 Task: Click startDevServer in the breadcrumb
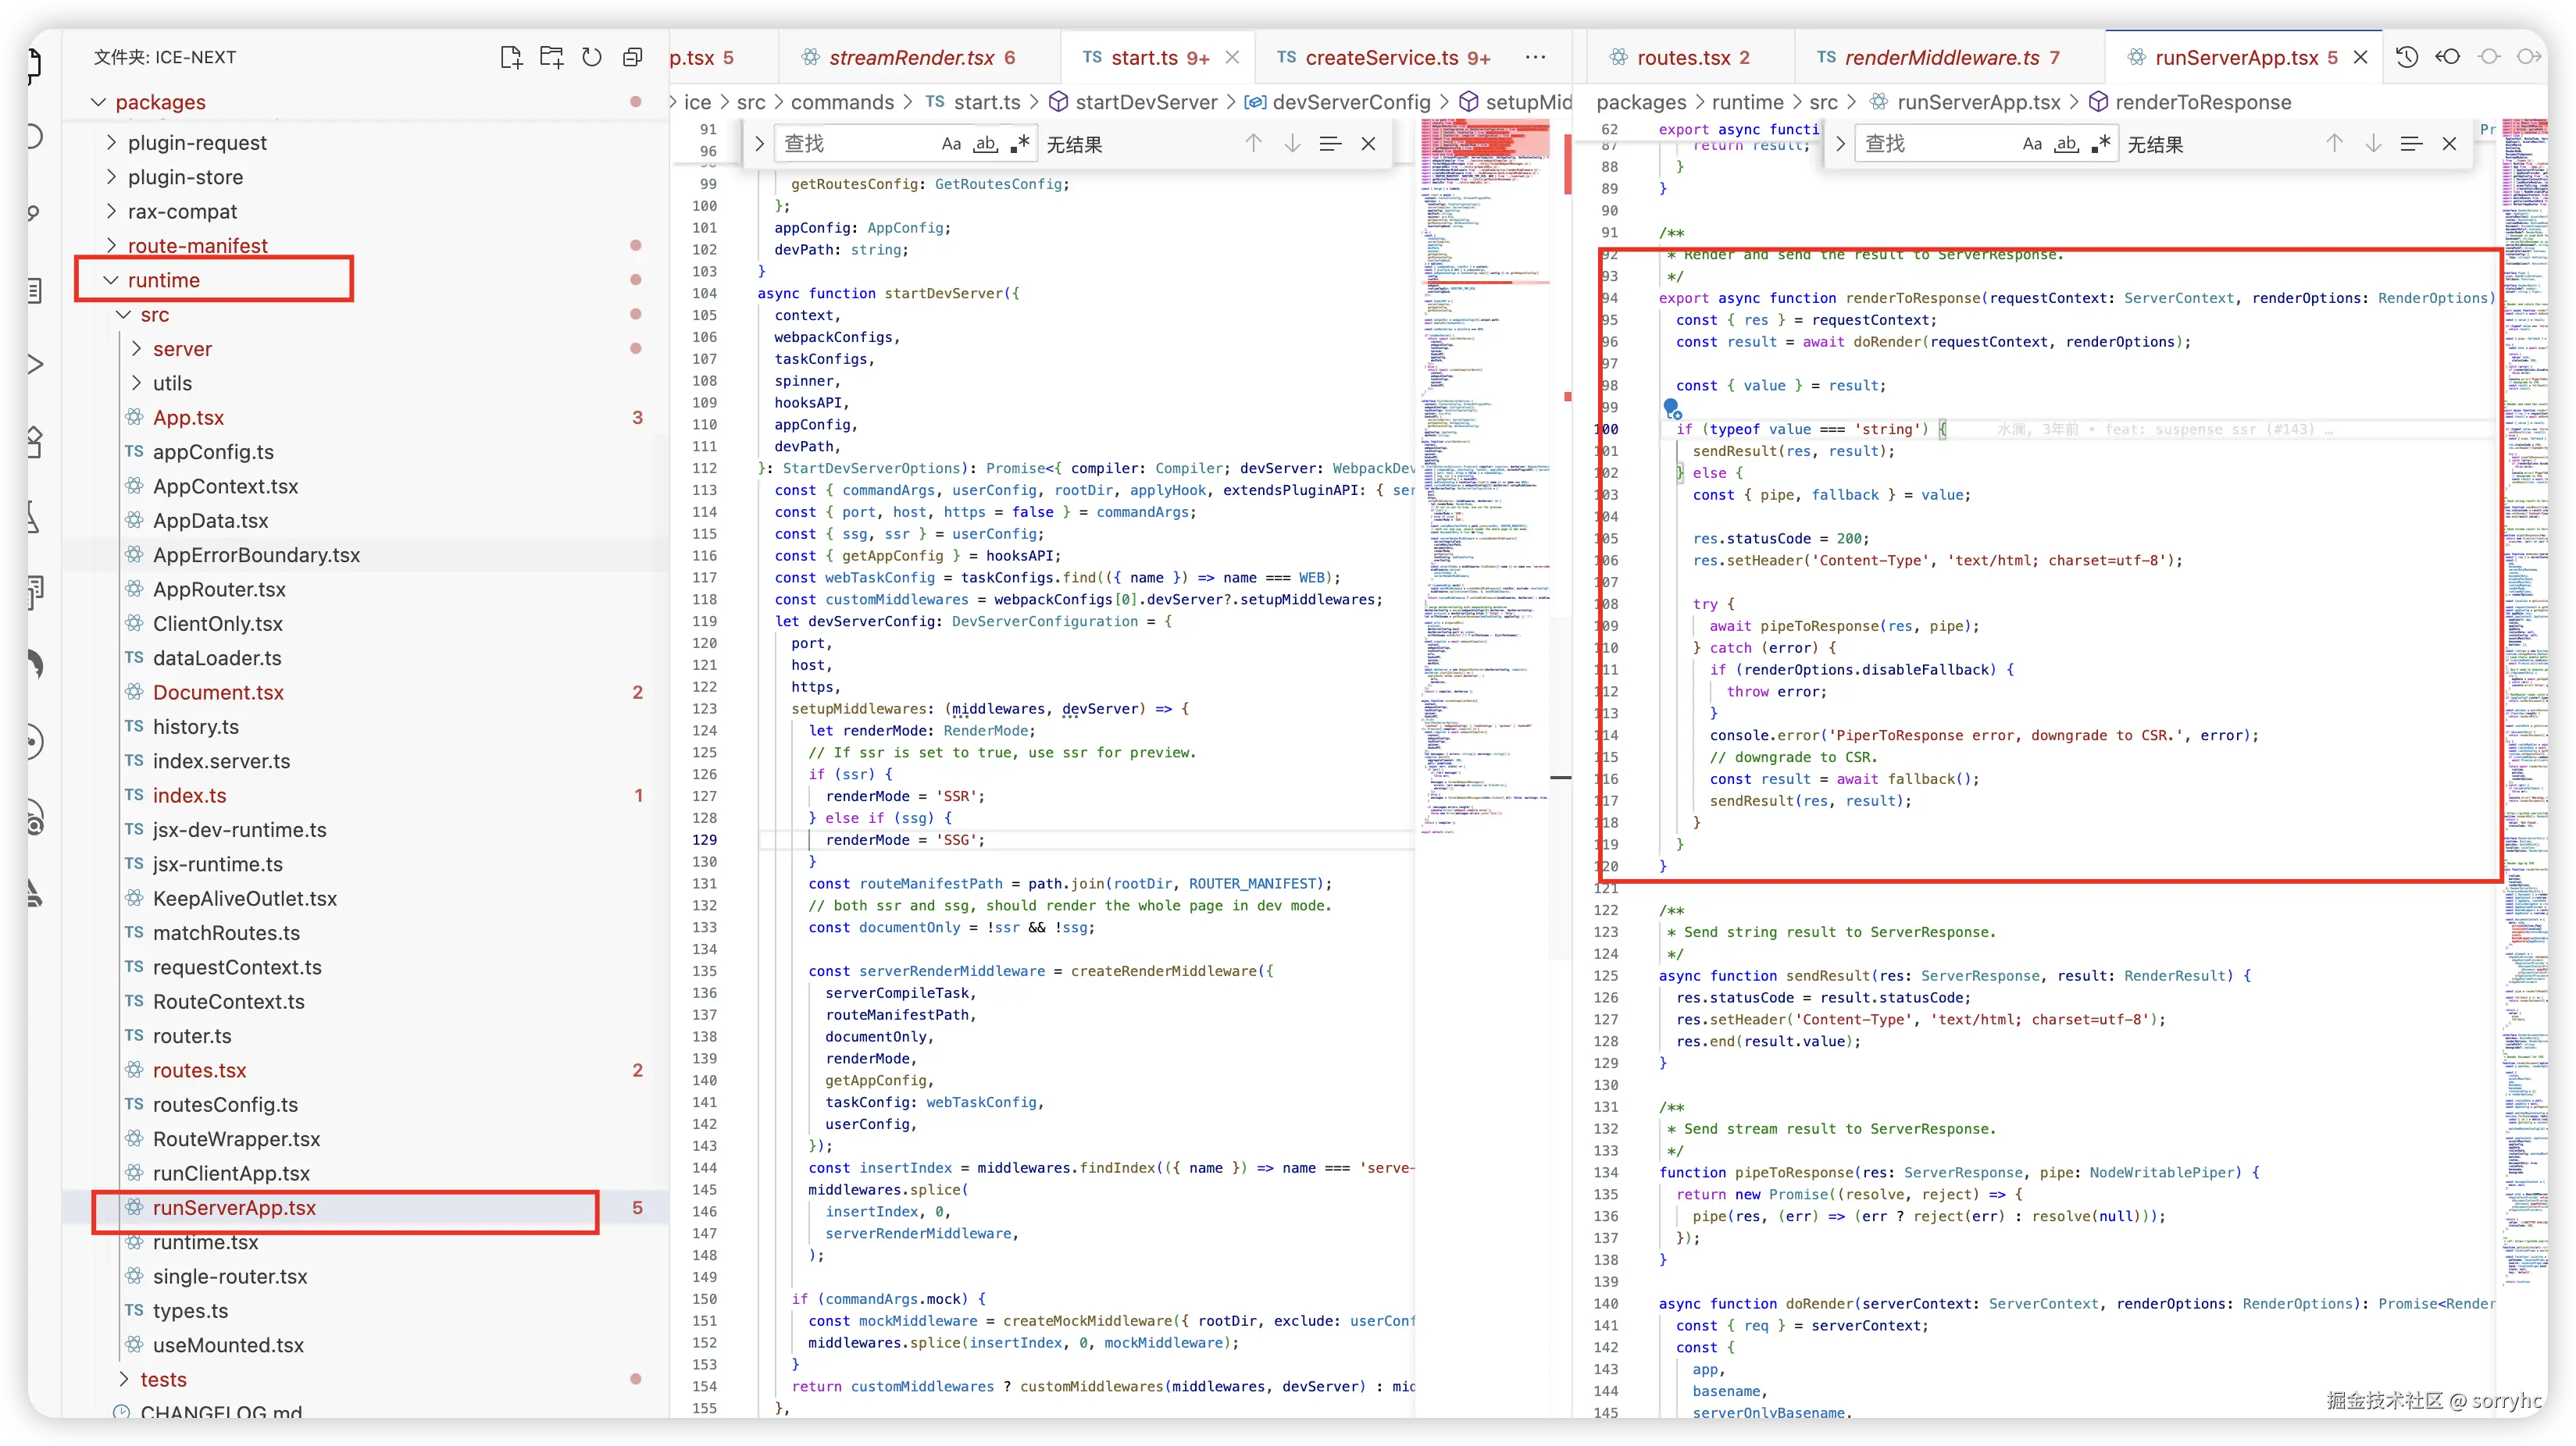coord(1146,102)
